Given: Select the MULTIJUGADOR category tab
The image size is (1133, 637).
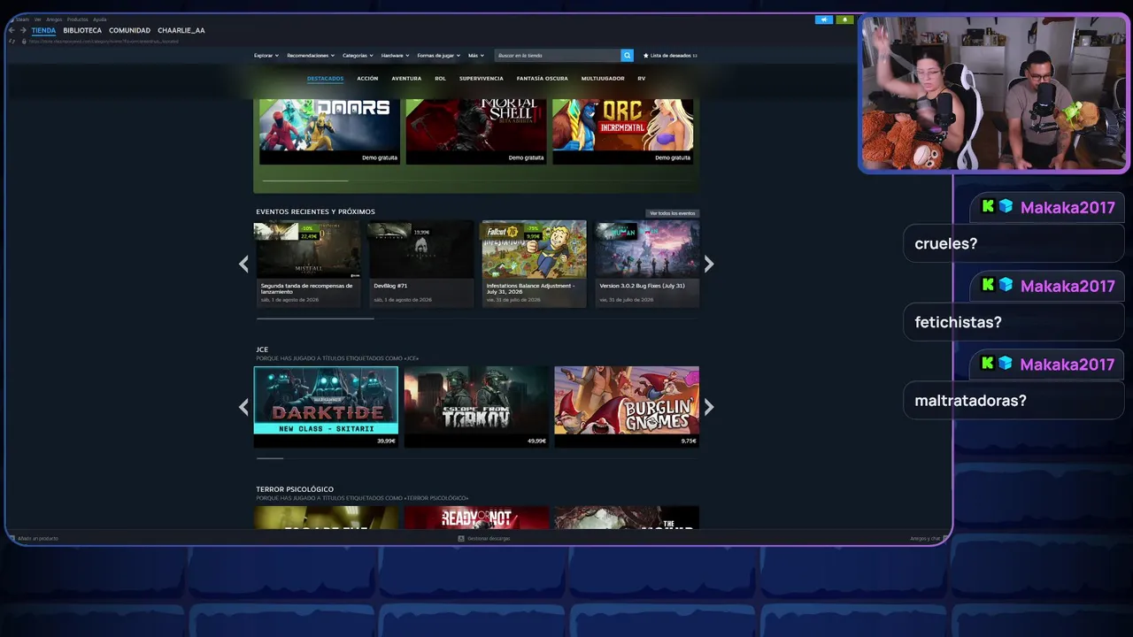Looking at the screenshot, I should click(603, 79).
